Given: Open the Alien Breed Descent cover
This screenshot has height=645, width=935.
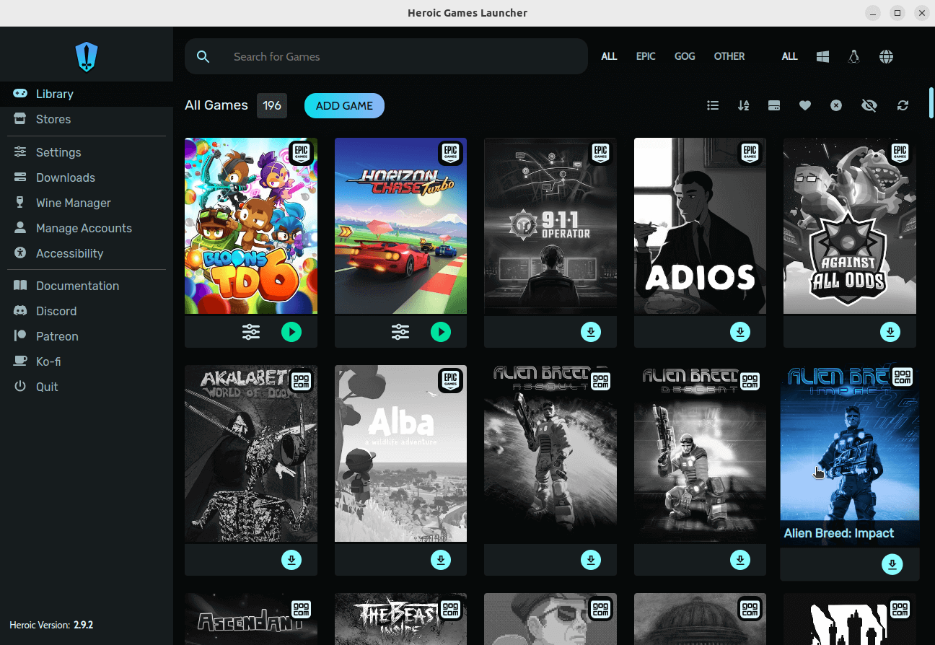Looking at the screenshot, I should 700,453.
